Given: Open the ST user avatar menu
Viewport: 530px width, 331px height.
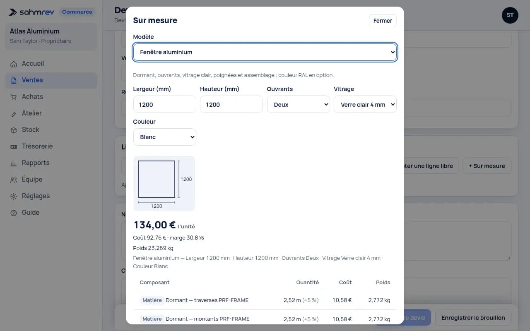Looking at the screenshot, I should point(510,15).
